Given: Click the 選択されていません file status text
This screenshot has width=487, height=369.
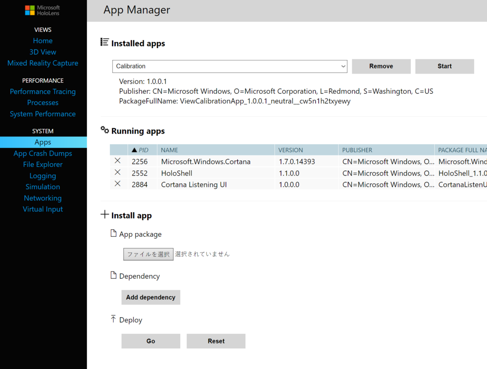Looking at the screenshot, I should point(202,254).
